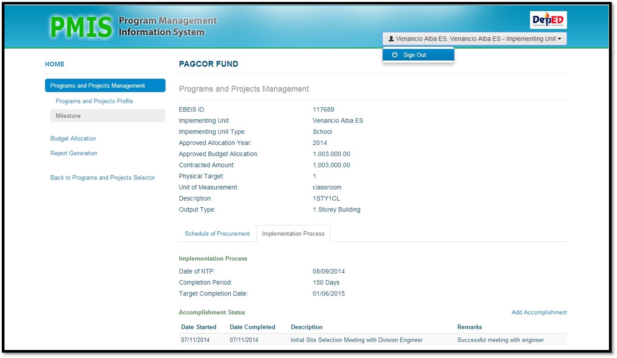Click the Implementing Unit value Venancio Alba ES

338,121
